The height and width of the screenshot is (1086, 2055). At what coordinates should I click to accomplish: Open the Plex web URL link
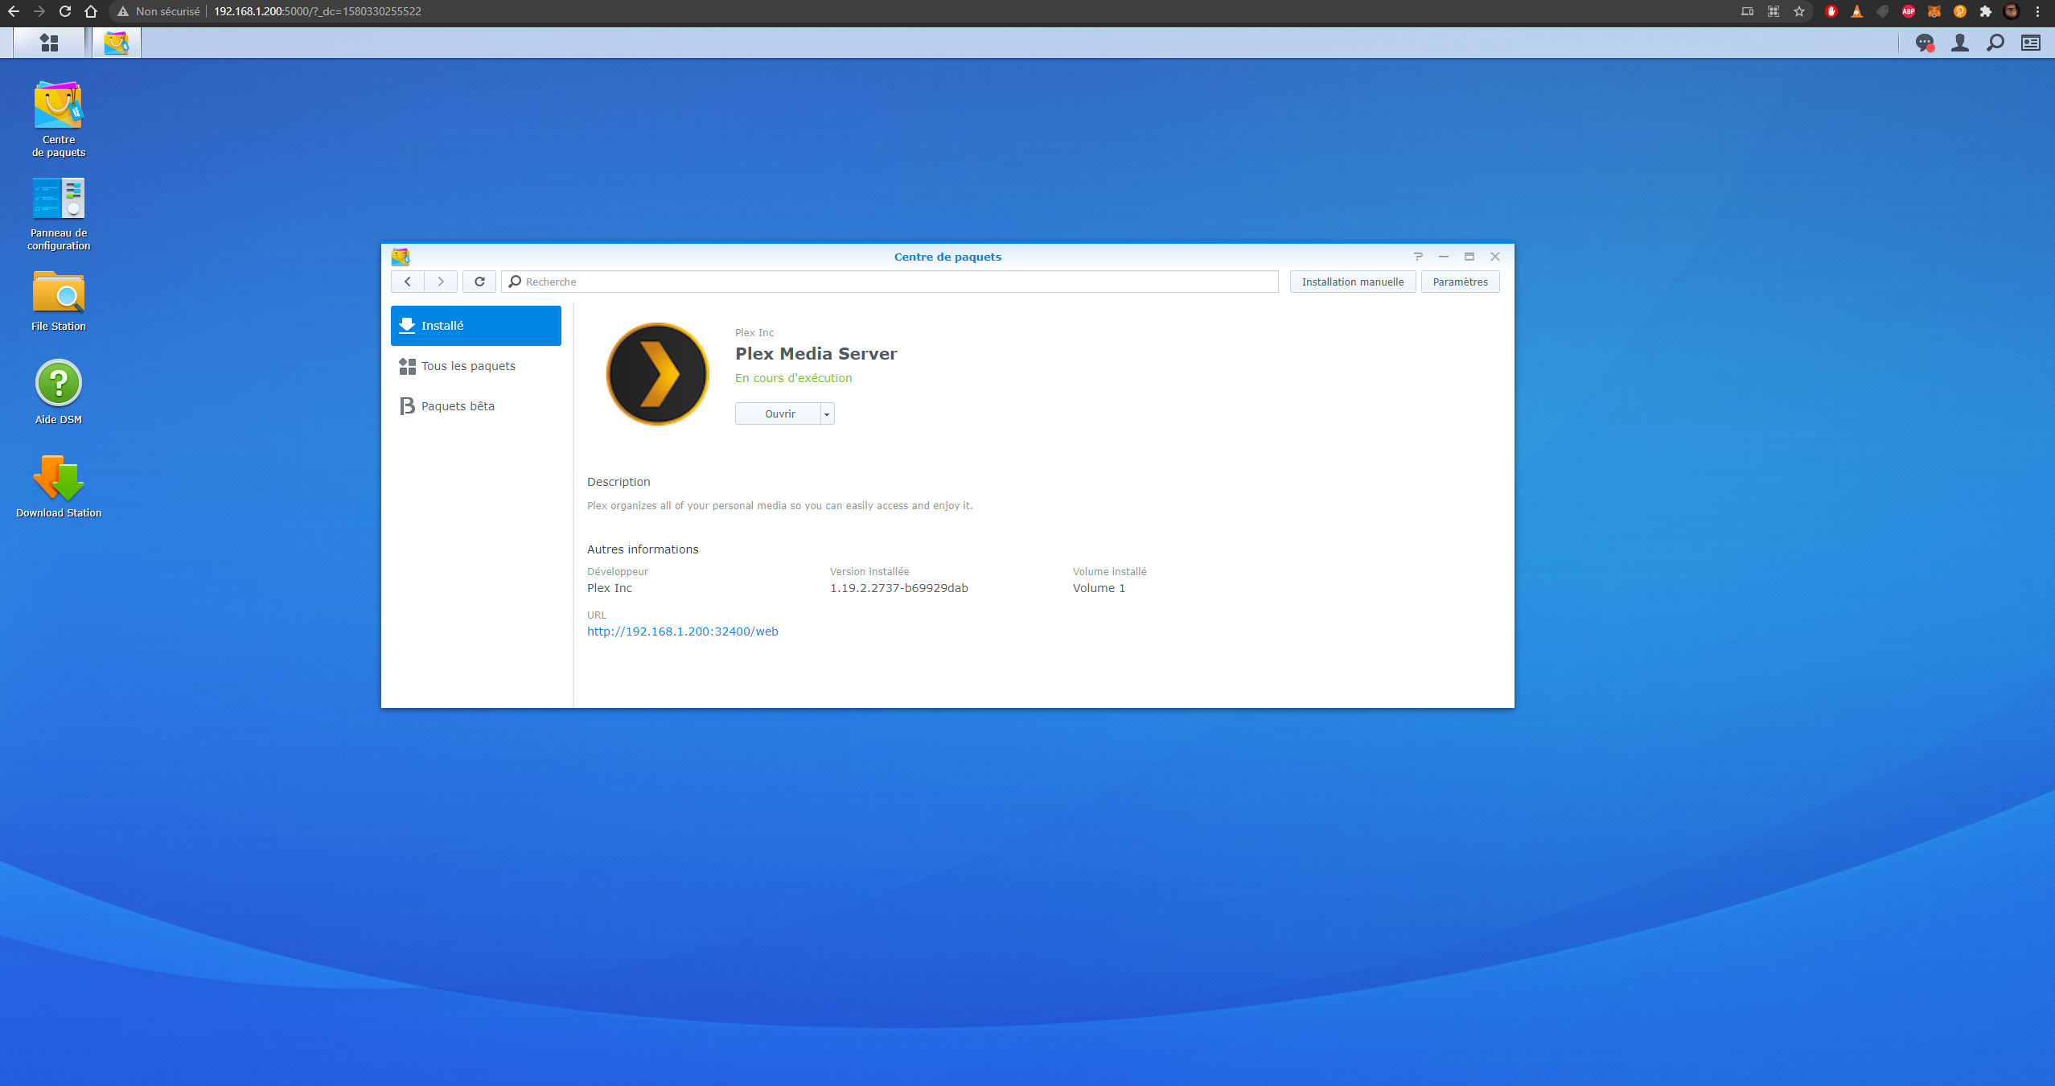[x=682, y=631]
